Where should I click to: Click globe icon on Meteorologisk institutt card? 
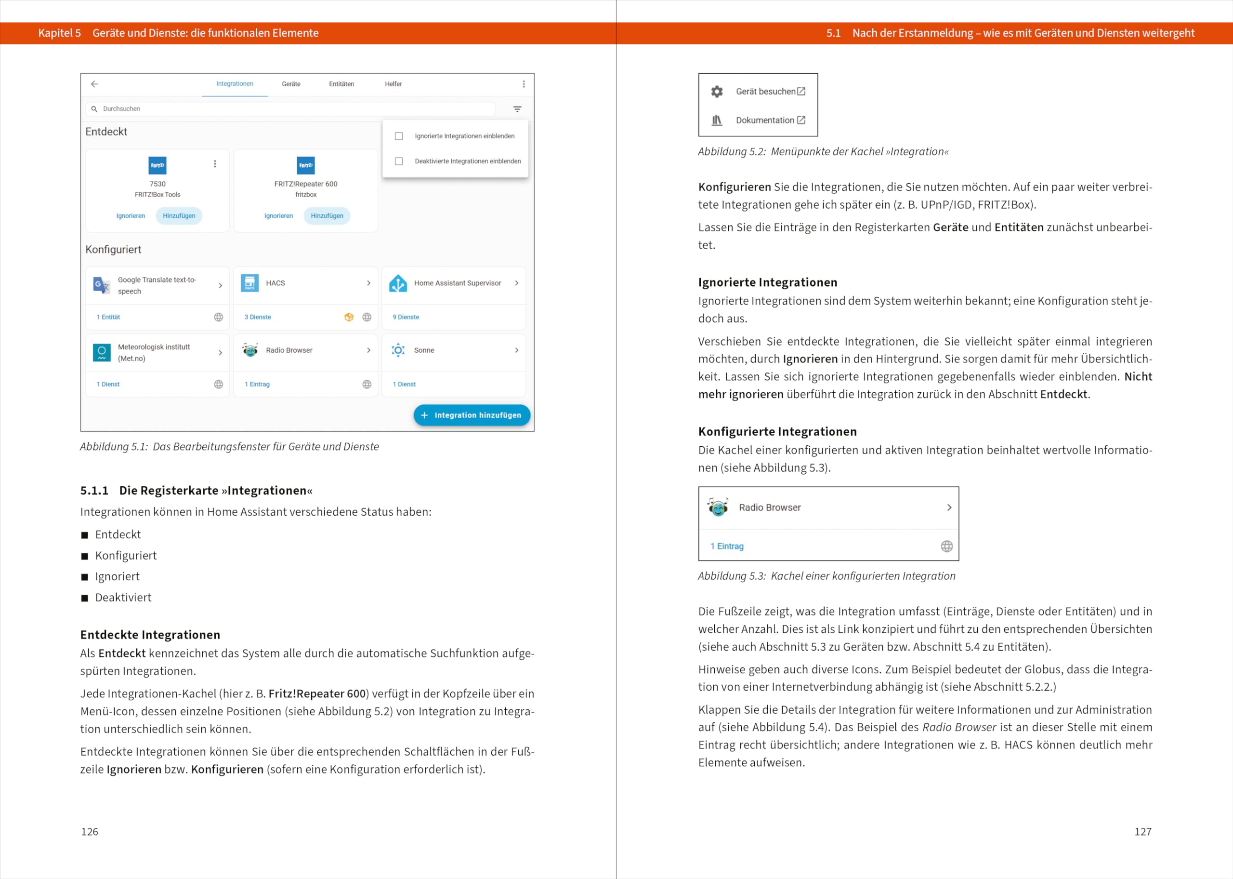point(219,384)
